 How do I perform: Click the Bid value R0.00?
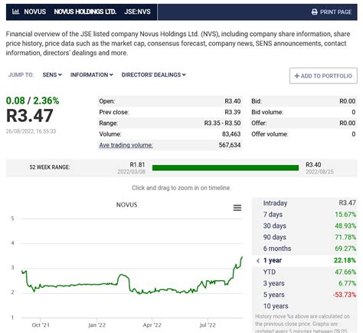pyautogui.click(x=347, y=101)
